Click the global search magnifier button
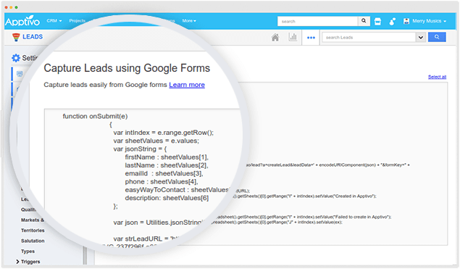 pyautogui.click(x=364, y=21)
